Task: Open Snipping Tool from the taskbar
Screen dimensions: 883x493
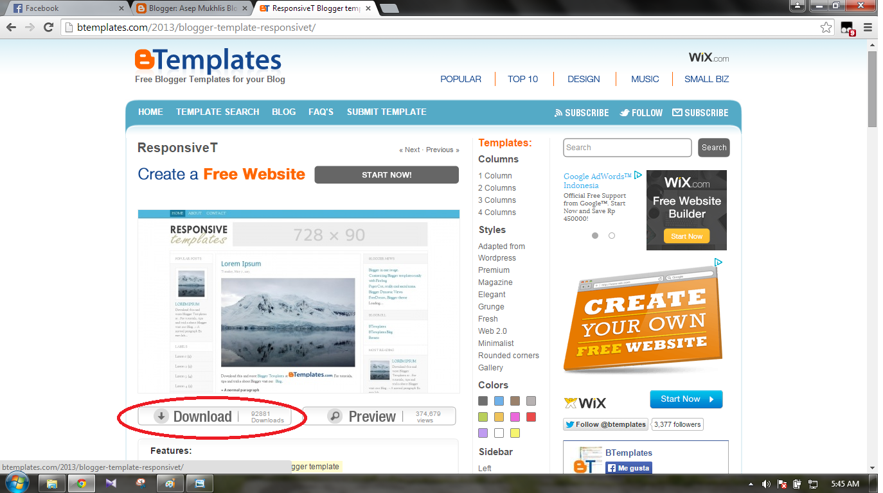Action: pyautogui.click(x=141, y=483)
